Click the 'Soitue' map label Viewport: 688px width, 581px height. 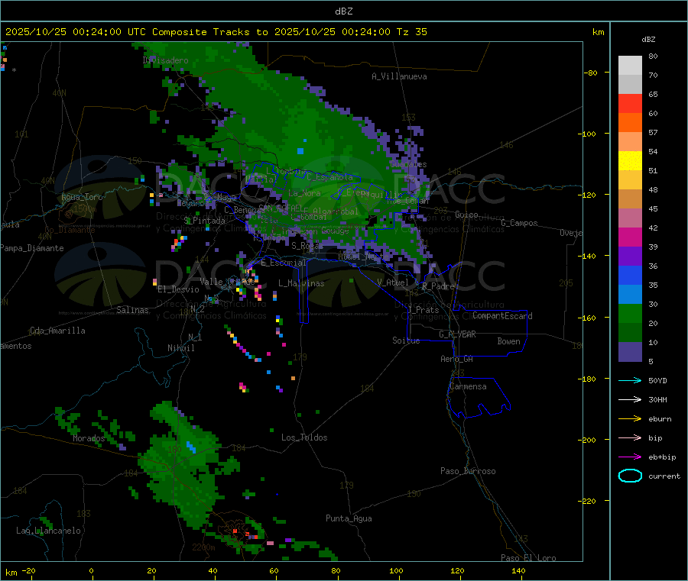406,341
